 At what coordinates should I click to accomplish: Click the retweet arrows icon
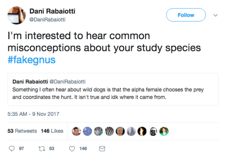42,149
